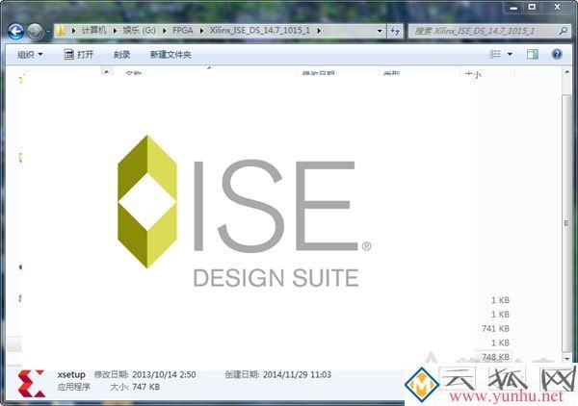578x406 pixels.
Task: Click the xsetup Xilinx icon in details pane
Action: [x=32, y=384]
